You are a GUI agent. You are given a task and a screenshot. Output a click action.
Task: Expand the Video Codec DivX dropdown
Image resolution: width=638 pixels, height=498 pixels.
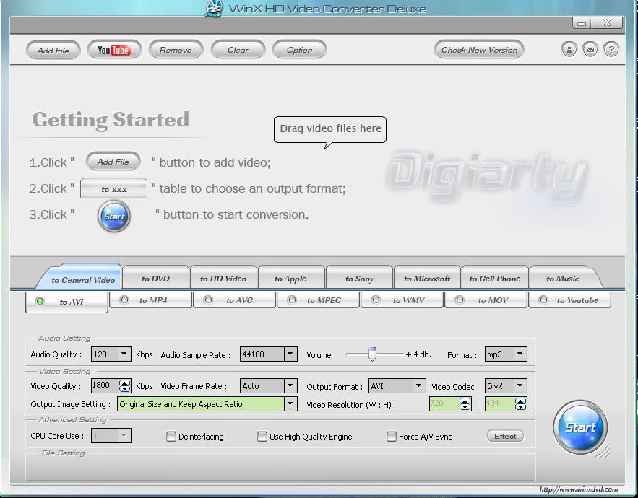tap(520, 386)
